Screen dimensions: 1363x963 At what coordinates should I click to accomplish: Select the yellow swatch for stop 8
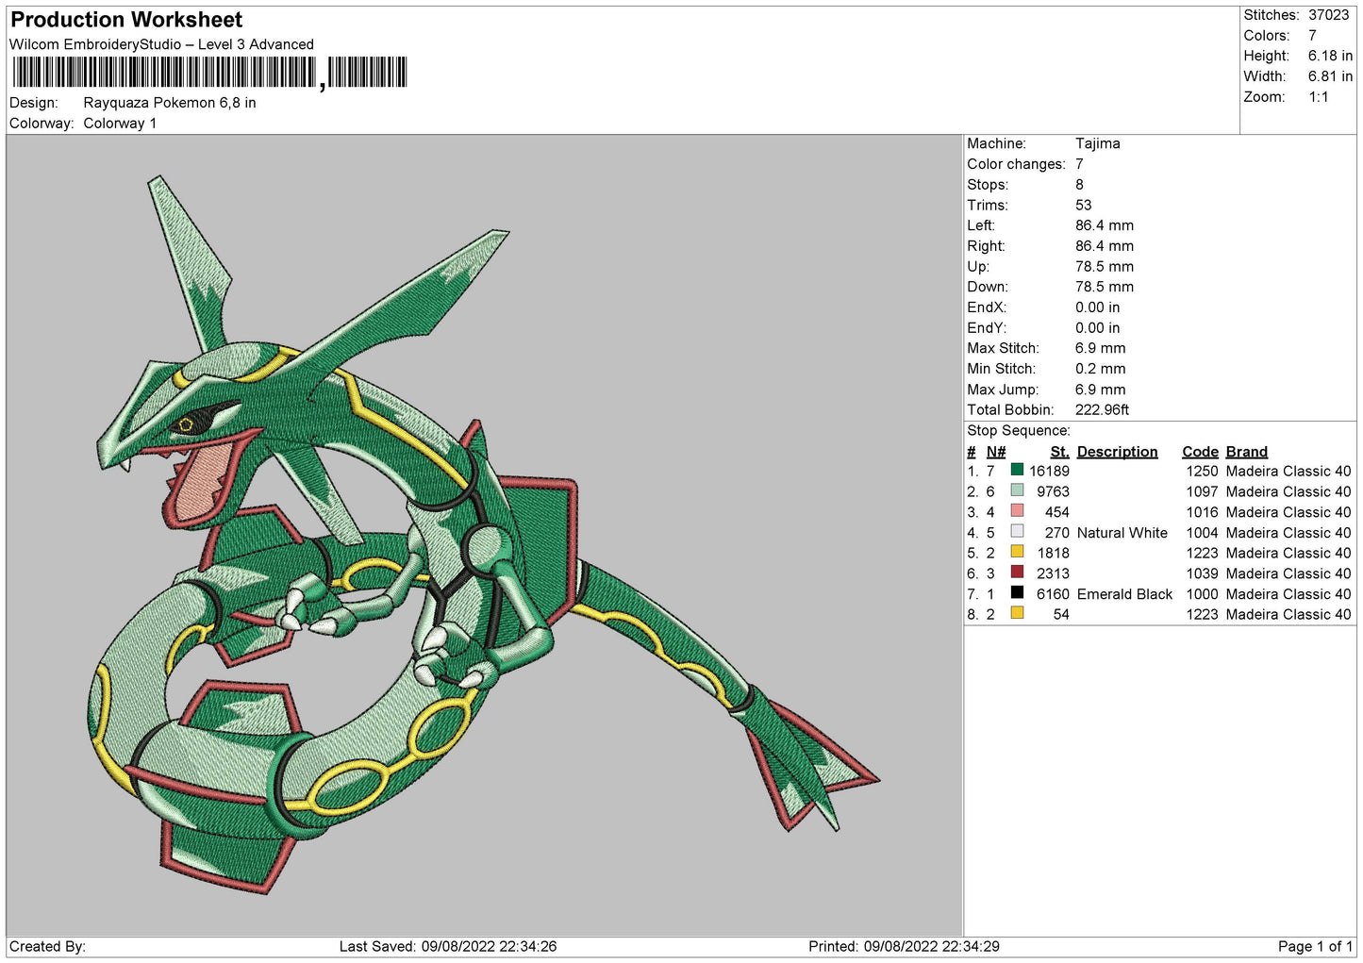[x=1017, y=613]
